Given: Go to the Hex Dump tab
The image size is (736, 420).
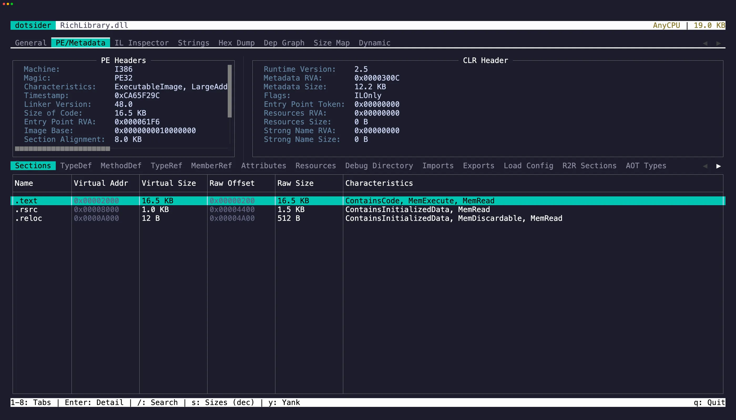Looking at the screenshot, I should click(x=237, y=43).
